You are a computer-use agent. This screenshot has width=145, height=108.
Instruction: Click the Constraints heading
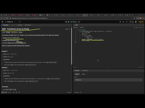point(5,87)
